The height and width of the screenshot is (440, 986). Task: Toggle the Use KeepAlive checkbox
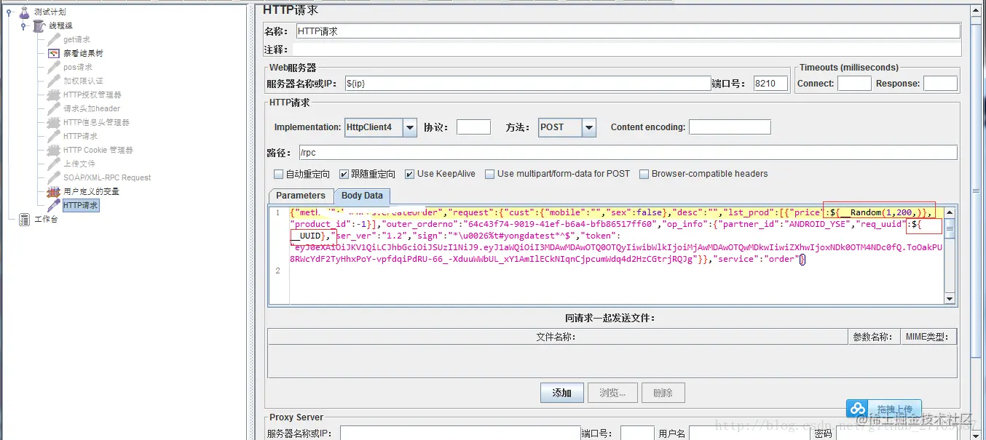410,174
